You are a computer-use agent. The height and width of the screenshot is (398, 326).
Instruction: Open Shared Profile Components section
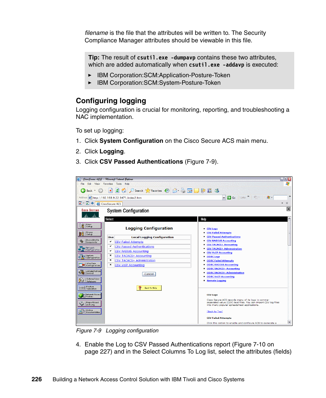click(x=90, y=241)
